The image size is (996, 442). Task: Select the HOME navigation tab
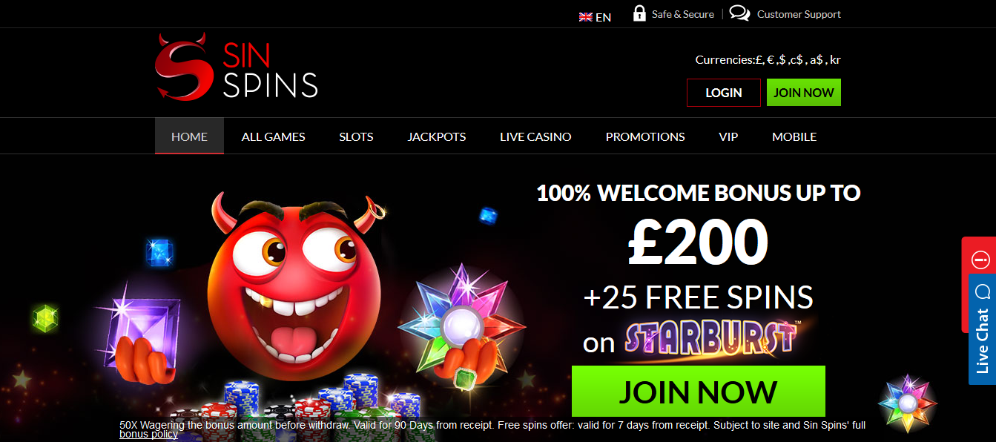189,136
